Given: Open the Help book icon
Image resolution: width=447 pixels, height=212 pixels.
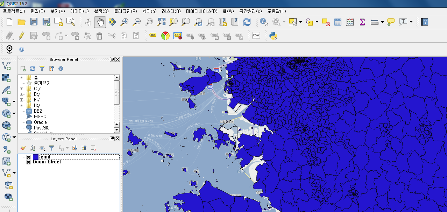Looking at the screenshot, I should (425, 22).
